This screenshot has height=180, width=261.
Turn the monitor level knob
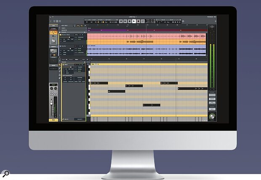click(x=212, y=117)
